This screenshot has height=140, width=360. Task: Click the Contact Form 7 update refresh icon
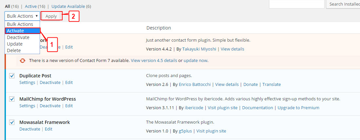coord(22,61)
